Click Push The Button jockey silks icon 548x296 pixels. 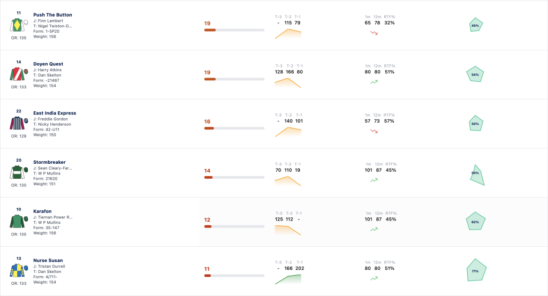point(19,25)
